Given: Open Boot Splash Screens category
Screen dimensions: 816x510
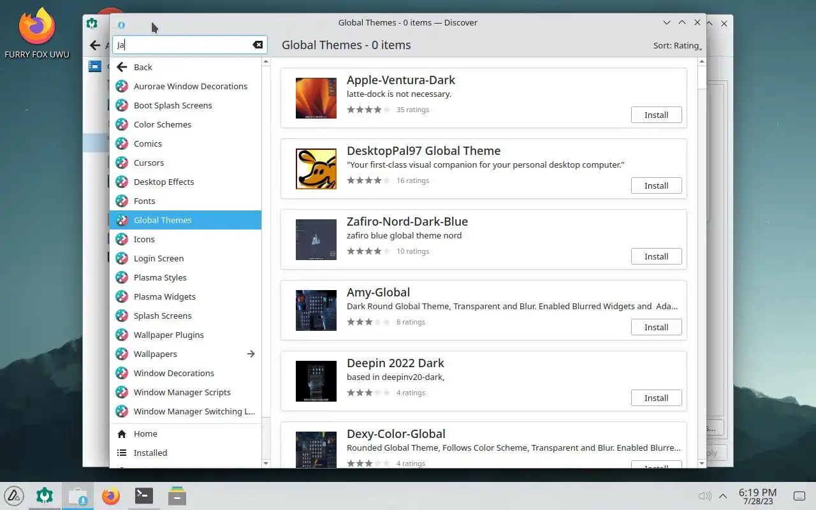Looking at the screenshot, I should [186, 105].
